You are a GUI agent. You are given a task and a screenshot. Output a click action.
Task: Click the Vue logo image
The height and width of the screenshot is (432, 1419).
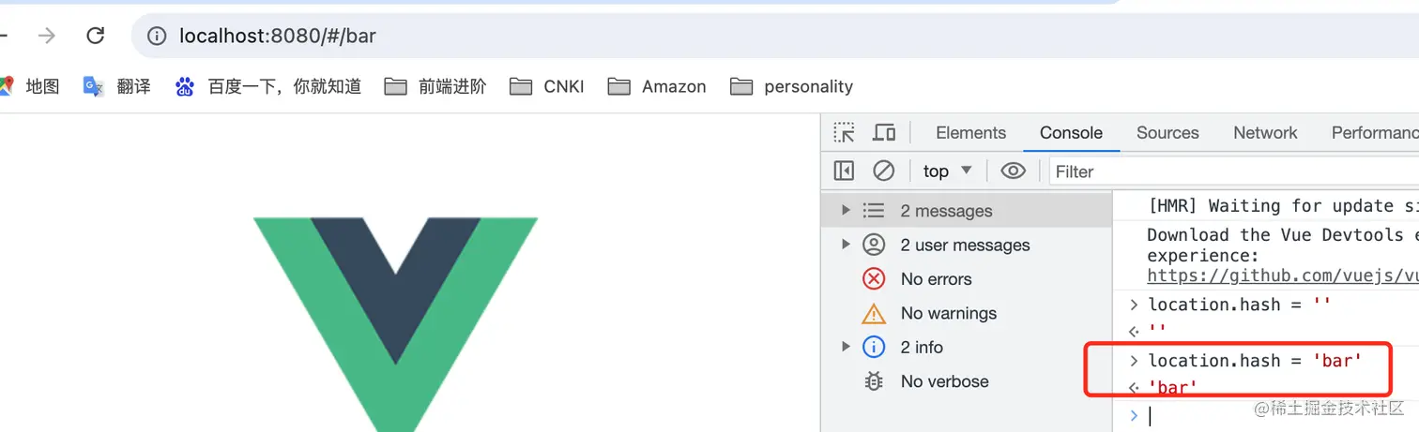pos(395,324)
